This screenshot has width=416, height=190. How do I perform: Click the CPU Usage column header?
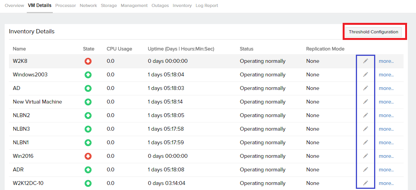pyautogui.click(x=119, y=49)
